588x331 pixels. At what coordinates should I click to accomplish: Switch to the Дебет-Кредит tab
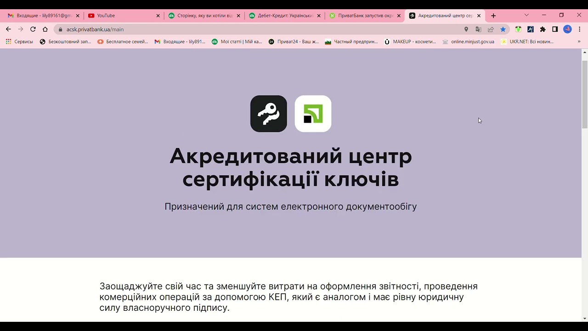[x=285, y=16]
